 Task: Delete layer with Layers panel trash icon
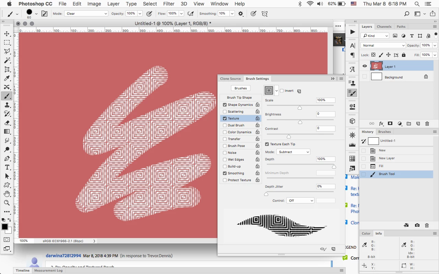tap(427, 124)
